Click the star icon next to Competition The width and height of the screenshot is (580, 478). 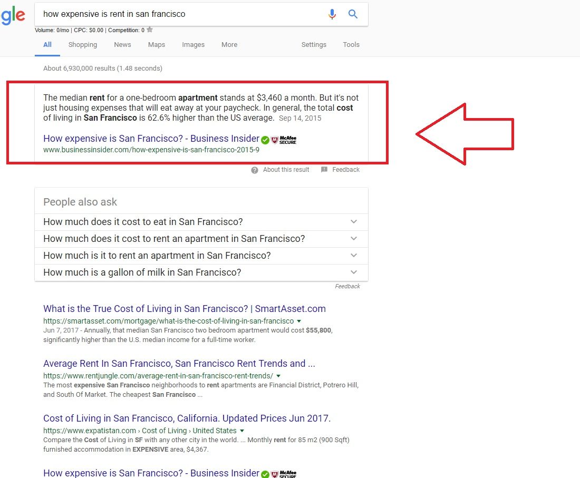point(149,30)
